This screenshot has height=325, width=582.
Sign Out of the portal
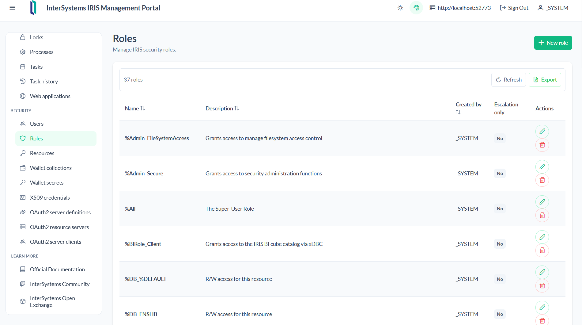(x=514, y=8)
